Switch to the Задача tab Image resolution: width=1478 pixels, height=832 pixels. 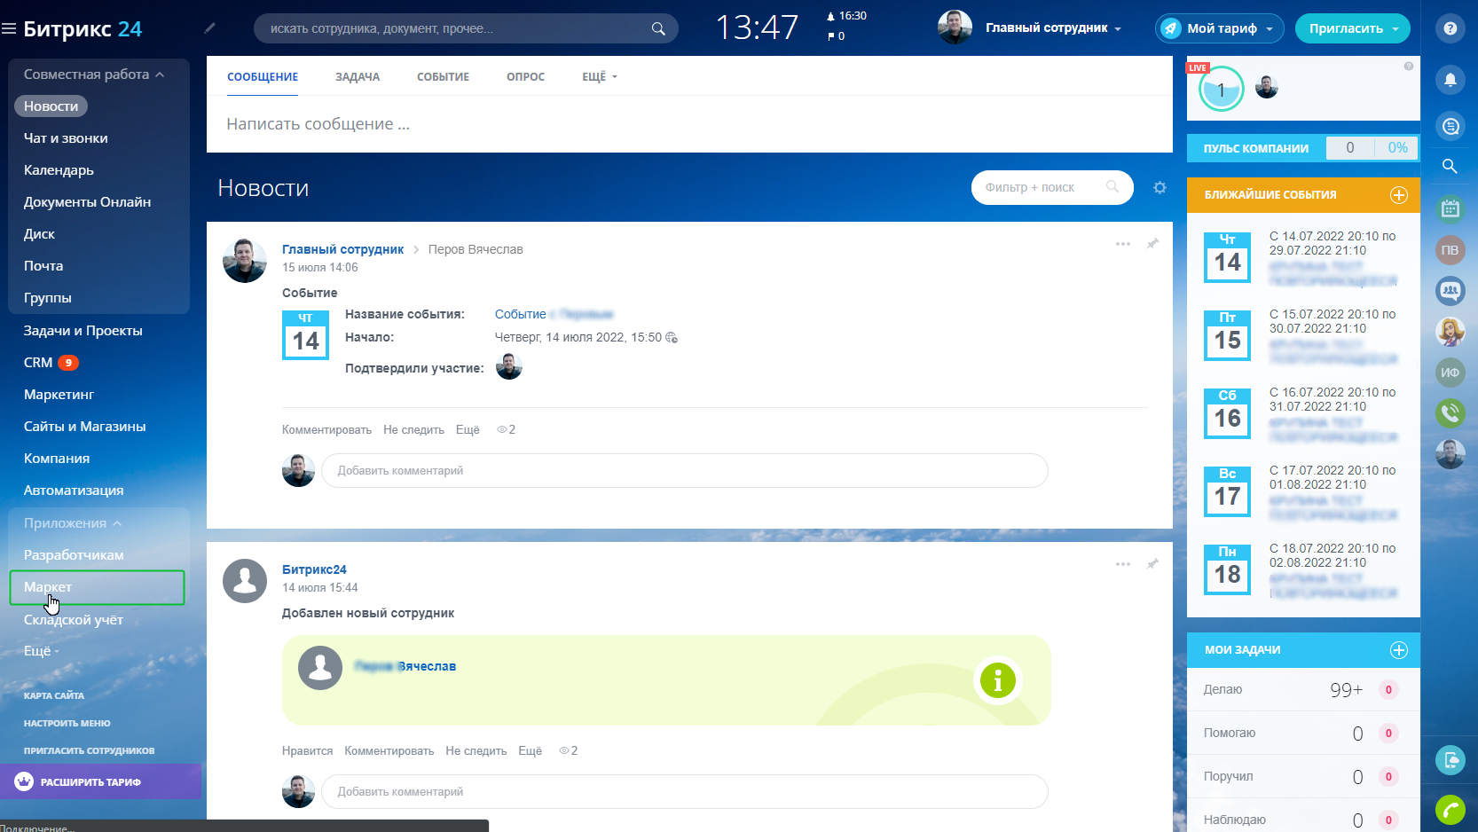tap(358, 77)
